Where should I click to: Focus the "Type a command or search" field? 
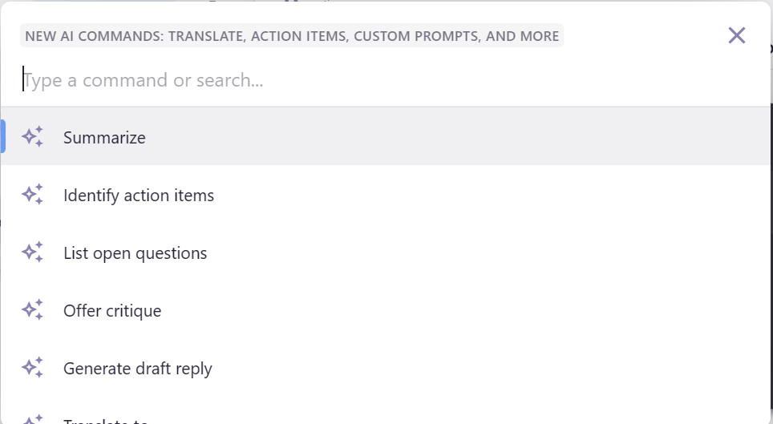point(321,80)
